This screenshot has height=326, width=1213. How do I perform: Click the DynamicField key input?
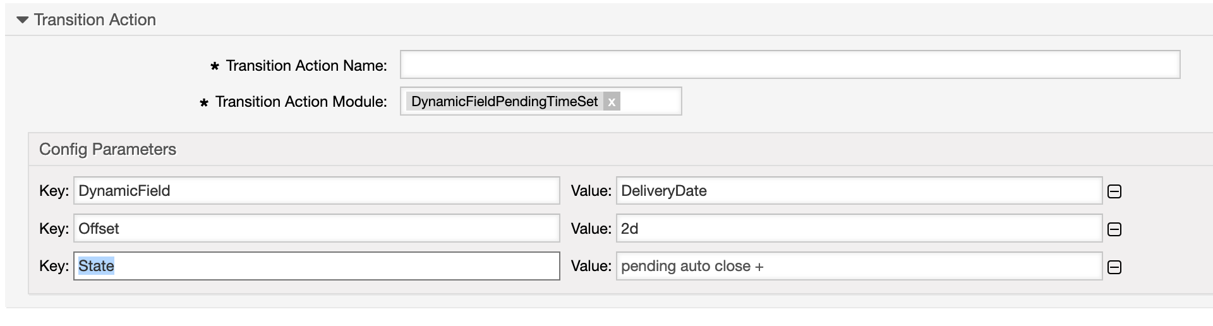(316, 191)
